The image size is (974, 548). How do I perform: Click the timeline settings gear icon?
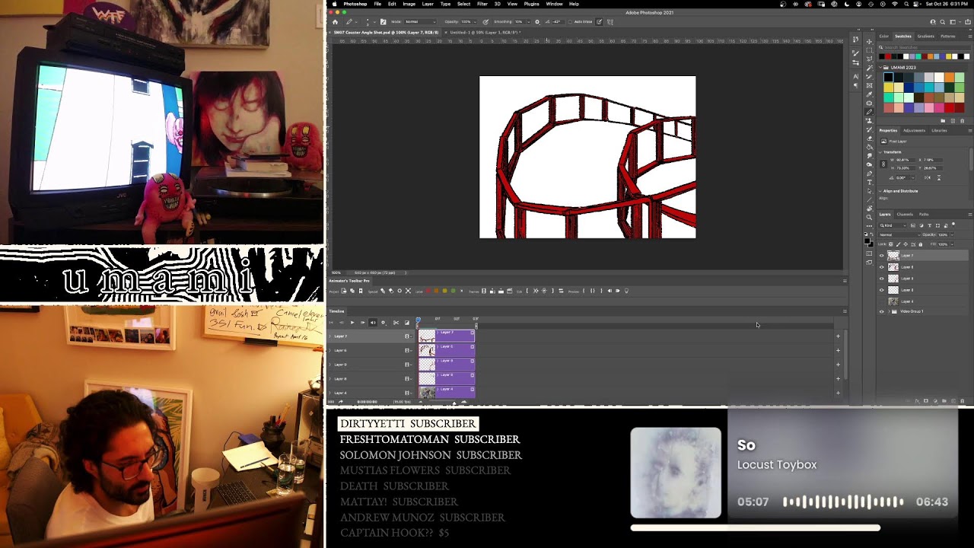click(x=383, y=323)
